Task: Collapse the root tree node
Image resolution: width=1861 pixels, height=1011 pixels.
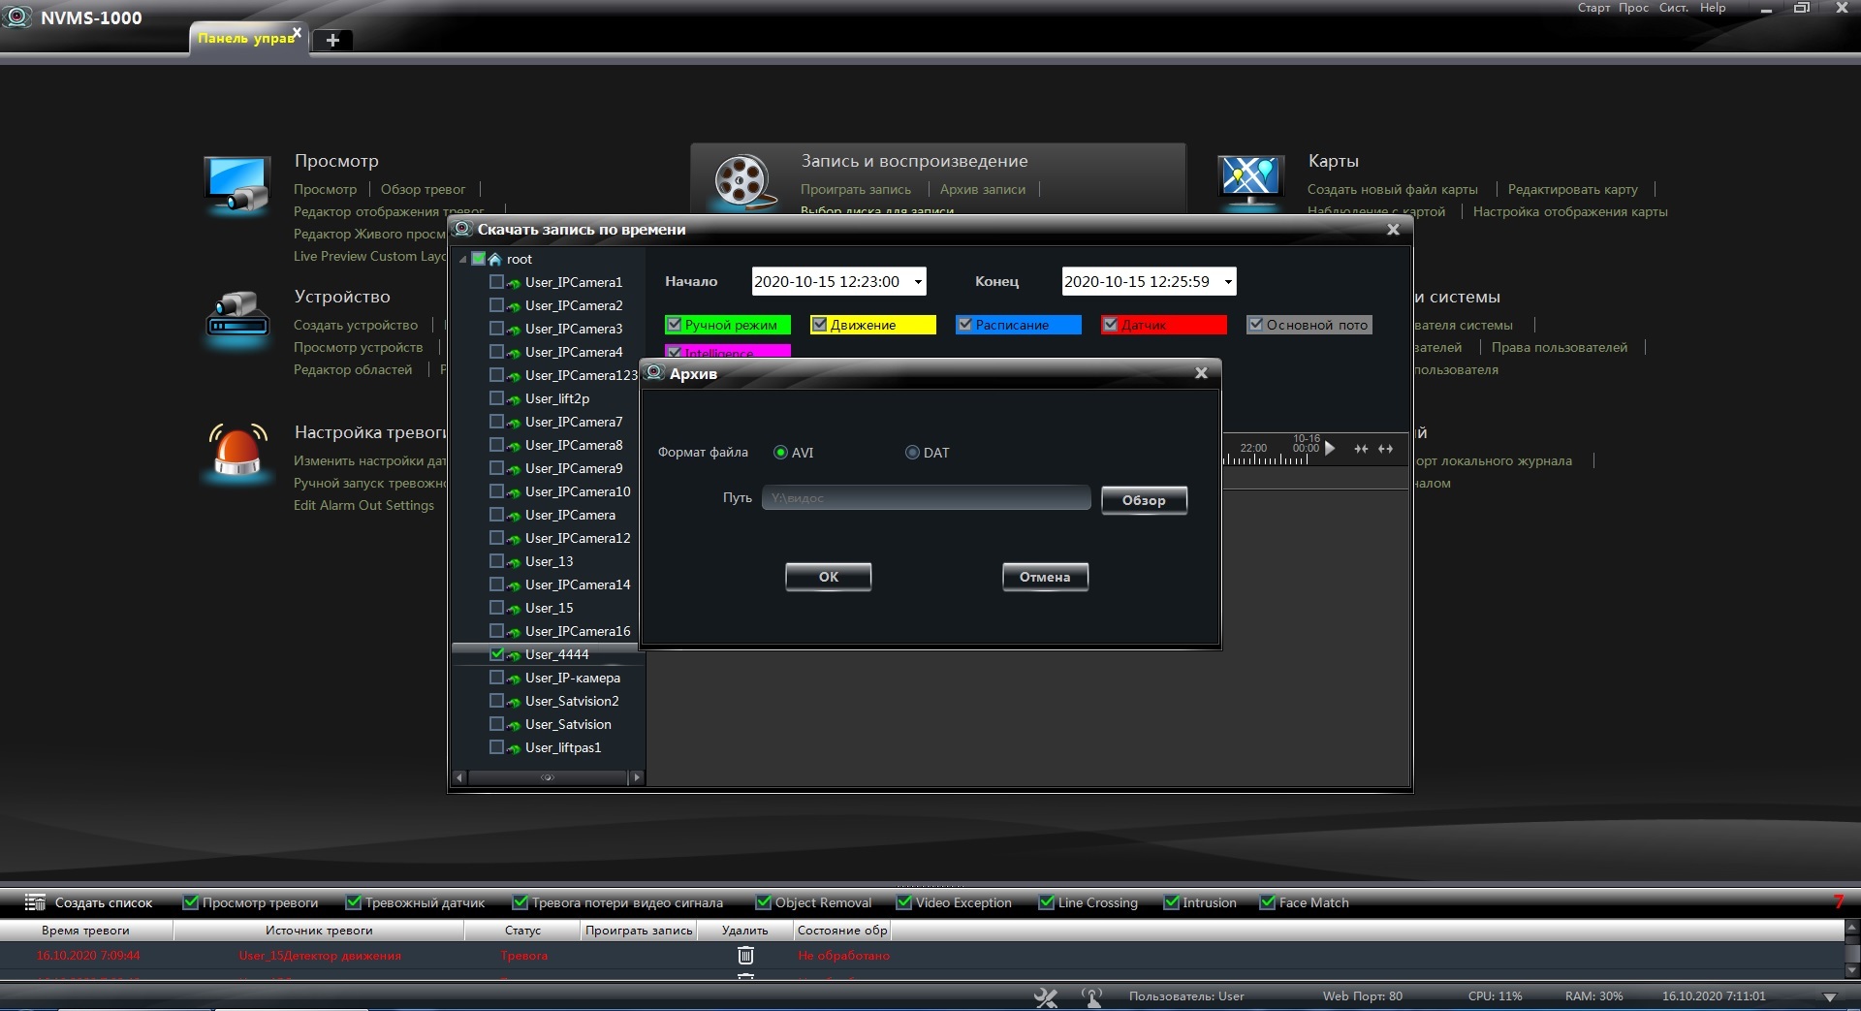Action: tap(463, 260)
